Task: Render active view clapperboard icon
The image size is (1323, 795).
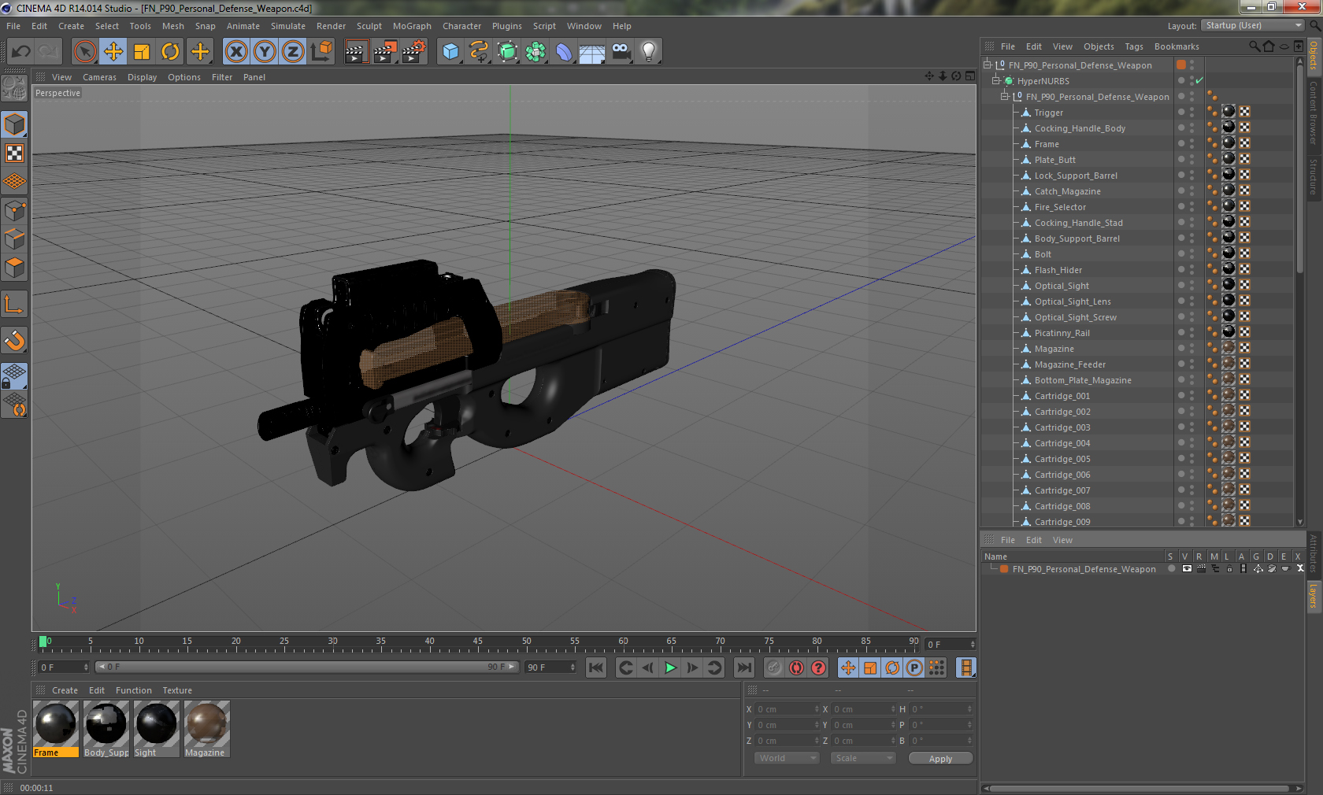Action: [x=356, y=52]
